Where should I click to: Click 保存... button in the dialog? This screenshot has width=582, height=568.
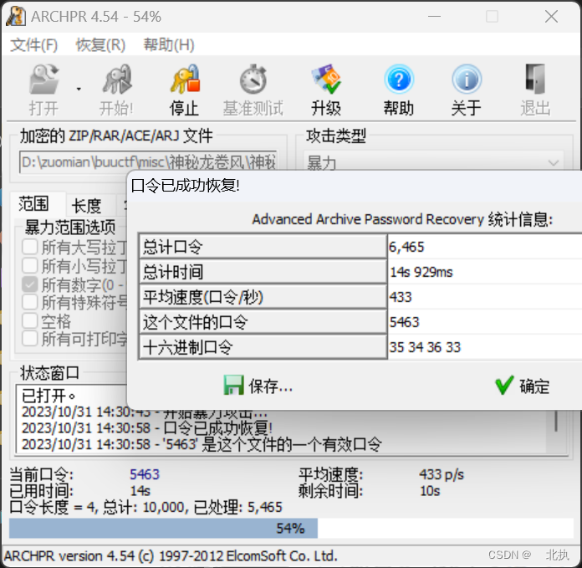(x=258, y=386)
